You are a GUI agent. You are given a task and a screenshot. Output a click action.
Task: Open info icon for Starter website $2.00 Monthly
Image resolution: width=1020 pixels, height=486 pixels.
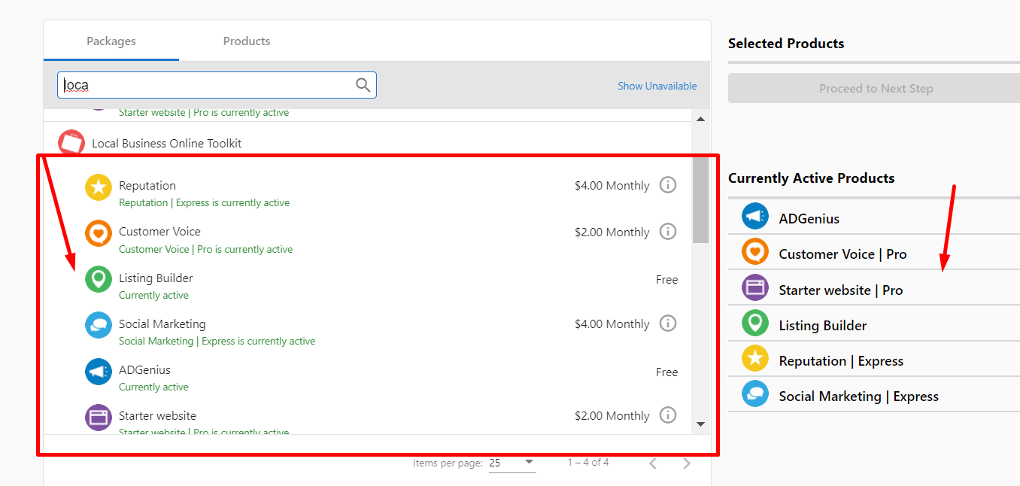[x=668, y=415]
